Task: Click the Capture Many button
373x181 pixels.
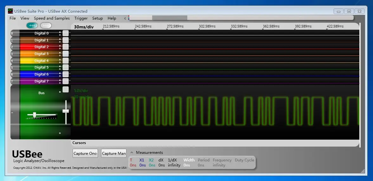Action: (x=114, y=153)
